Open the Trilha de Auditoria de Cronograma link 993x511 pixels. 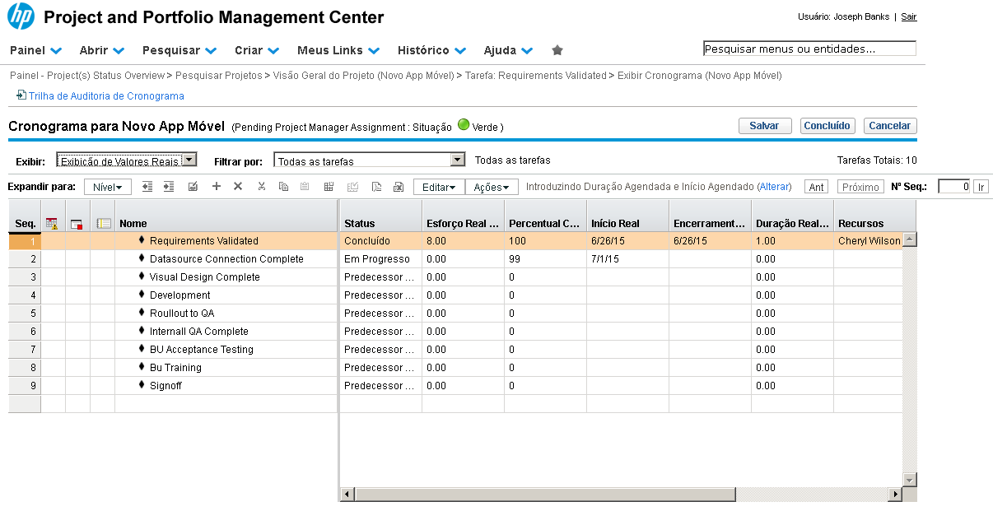pos(106,96)
